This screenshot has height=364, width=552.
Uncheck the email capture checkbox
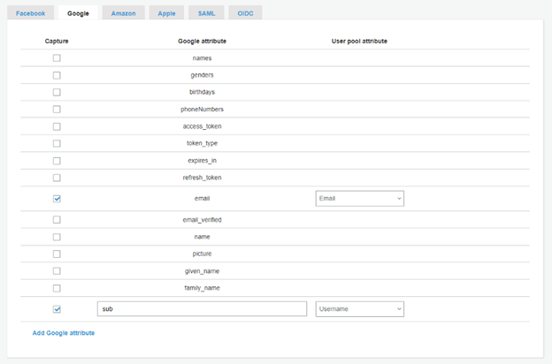(57, 199)
